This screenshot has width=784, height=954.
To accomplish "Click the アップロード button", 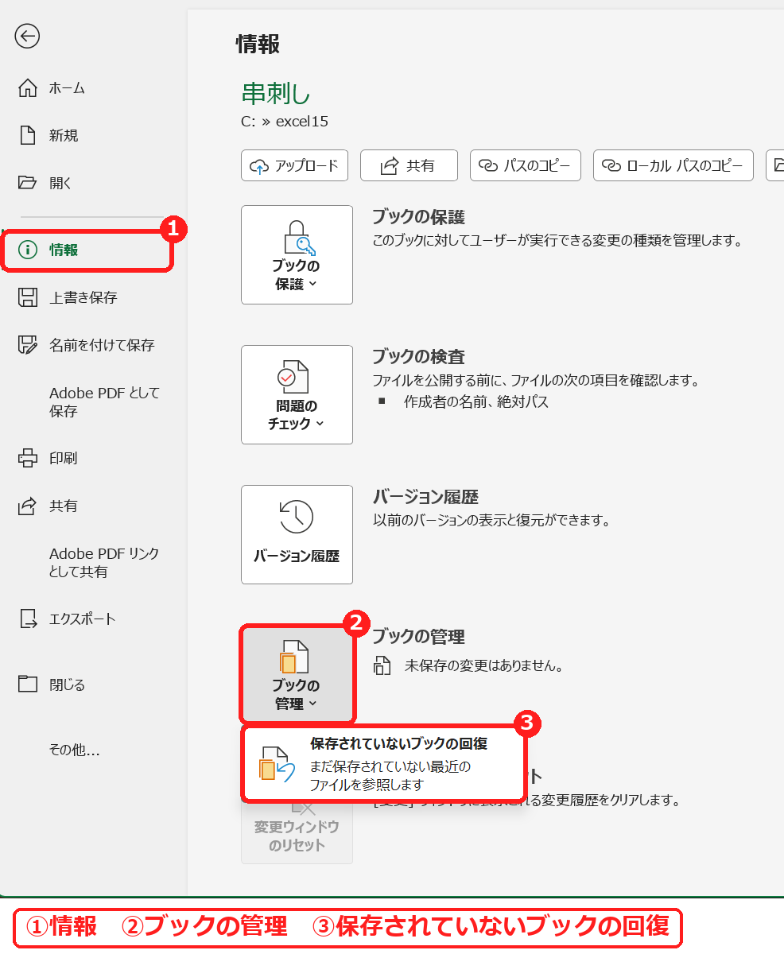I will pyautogui.click(x=295, y=165).
